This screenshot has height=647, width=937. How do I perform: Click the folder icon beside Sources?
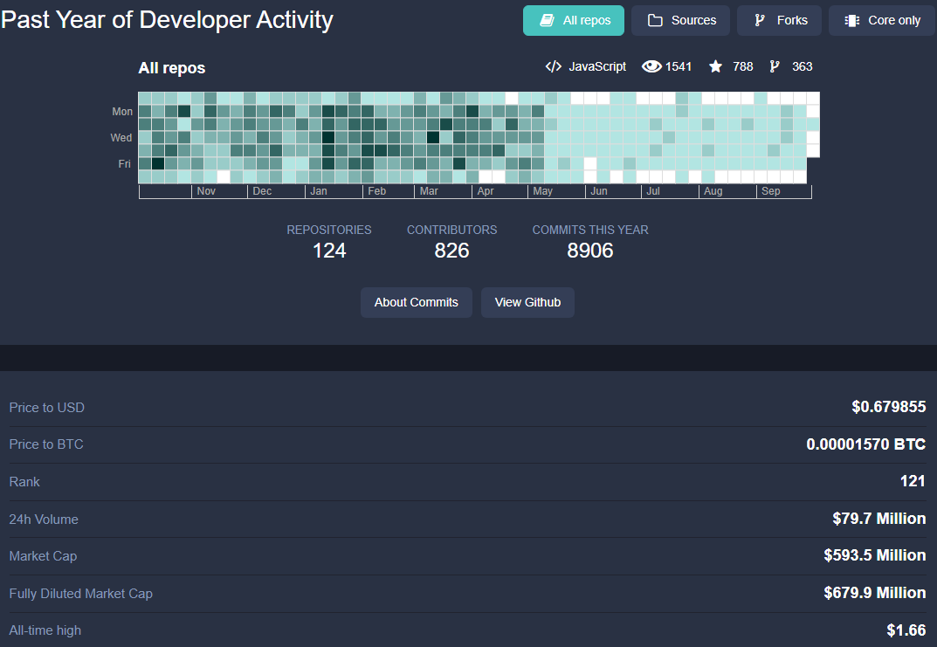coord(655,20)
